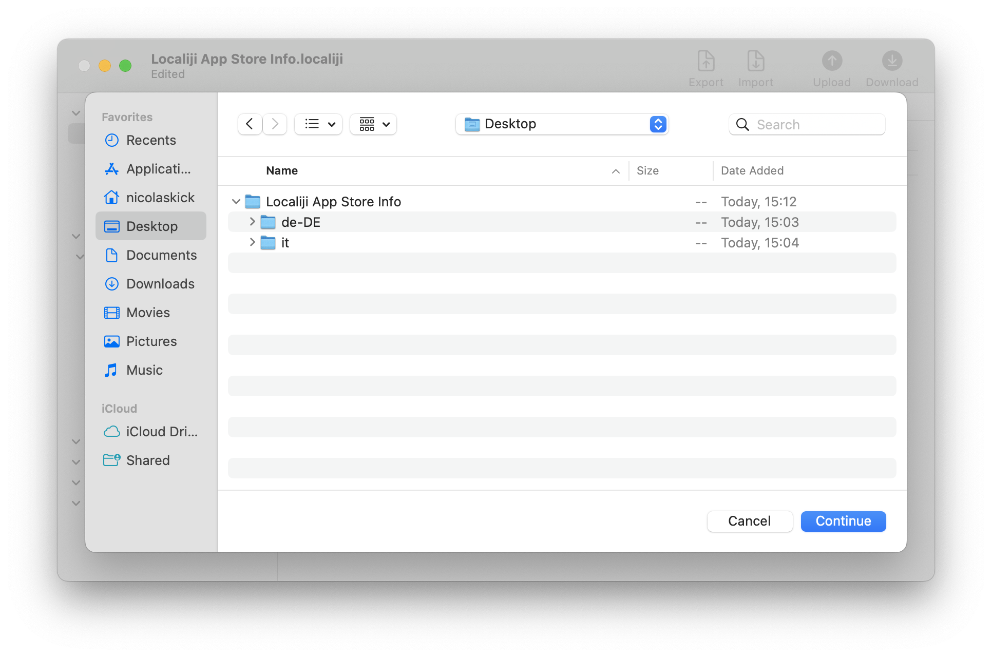
Task: Open the list view options dropdown
Action: (x=318, y=124)
